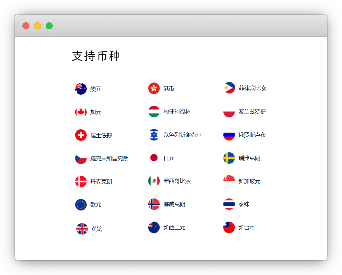Click the 新加坡元 label
The height and width of the screenshot is (275, 342).
click(x=249, y=181)
